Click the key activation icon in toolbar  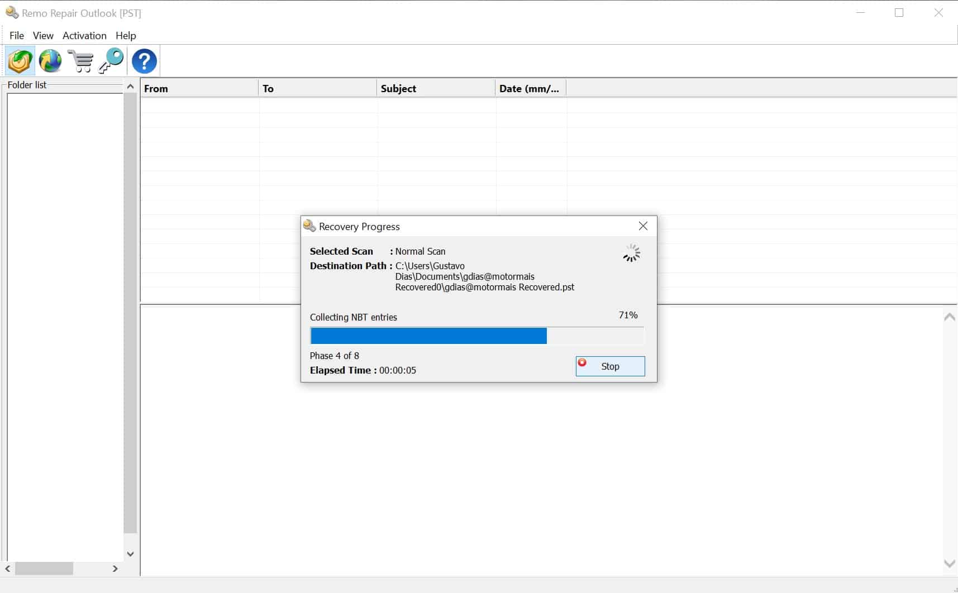coord(111,61)
